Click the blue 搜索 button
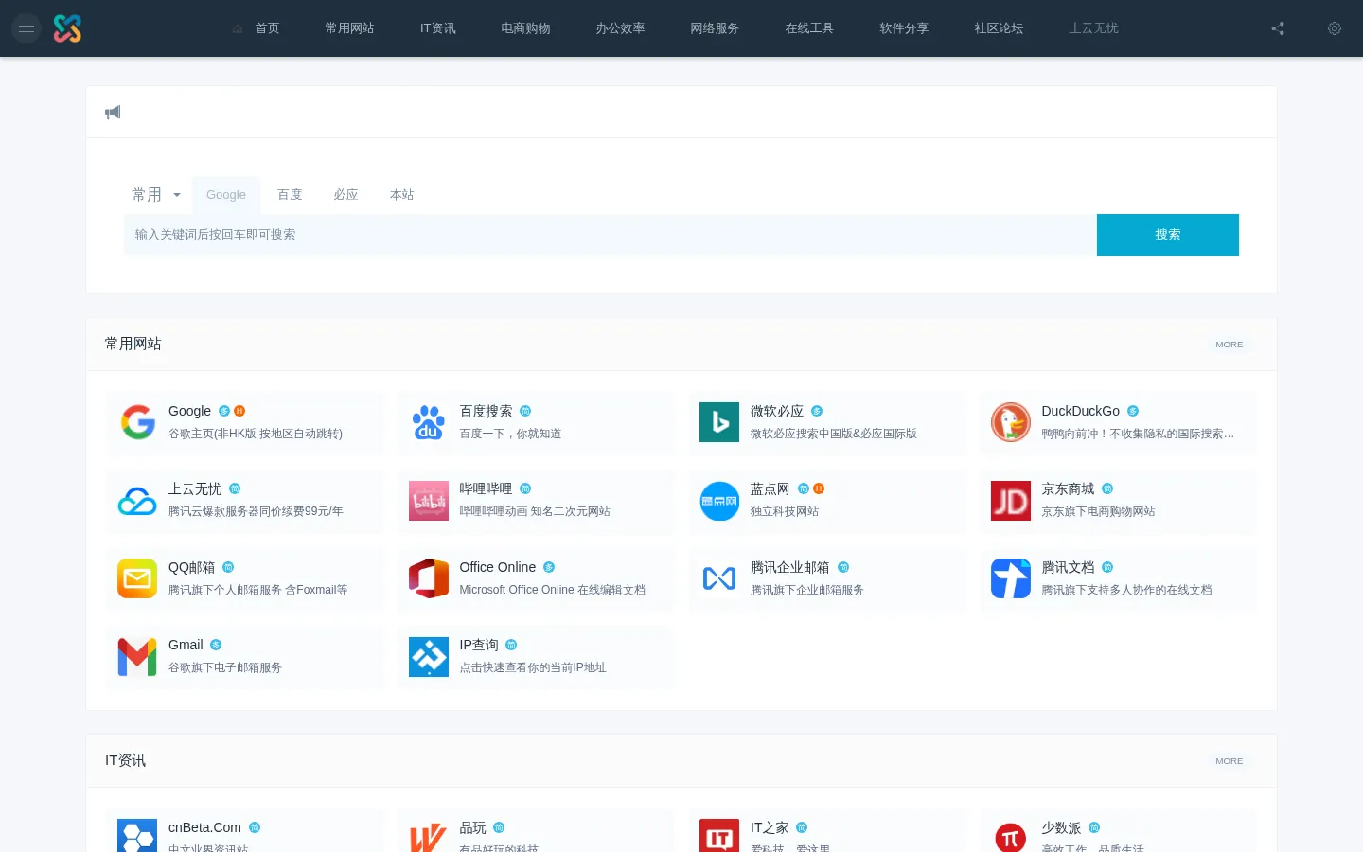Viewport: 1363px width, 852px height. [x=1168, y=235]
